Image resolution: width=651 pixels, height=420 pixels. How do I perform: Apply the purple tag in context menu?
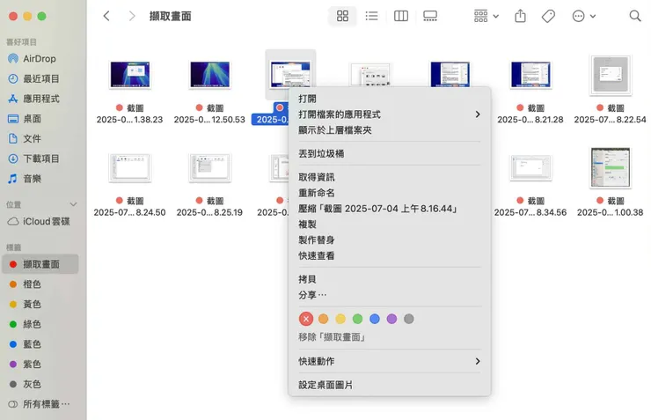(391, 319)
